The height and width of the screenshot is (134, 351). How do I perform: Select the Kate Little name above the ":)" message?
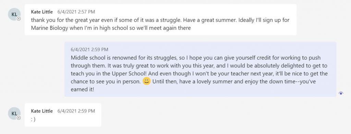[x=42, y=111]
